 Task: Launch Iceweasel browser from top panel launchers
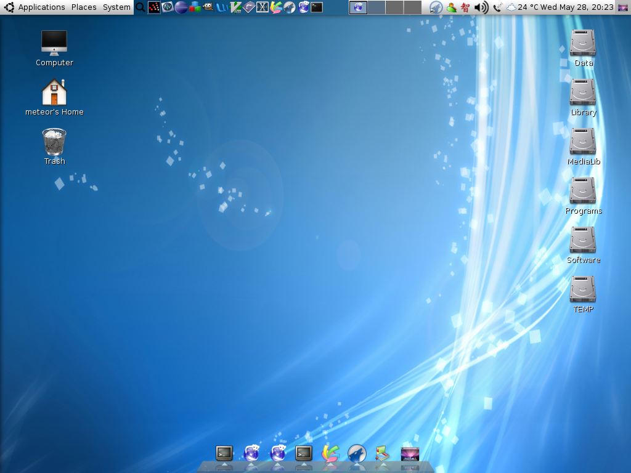click(303, 7)
